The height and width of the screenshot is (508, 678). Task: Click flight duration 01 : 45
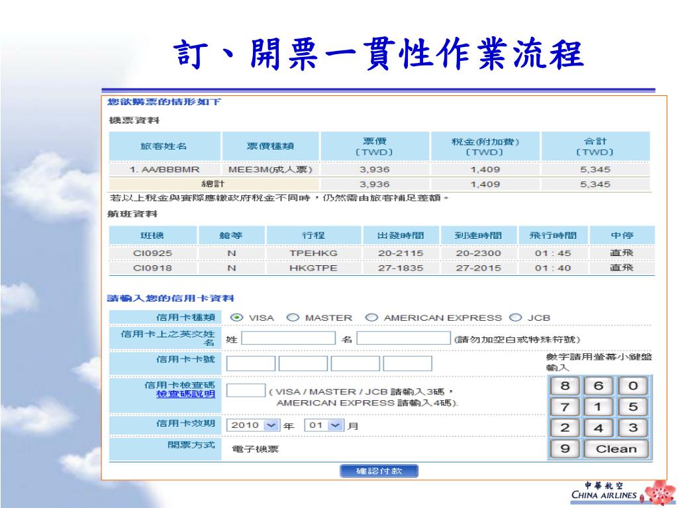tap(553, 253)
